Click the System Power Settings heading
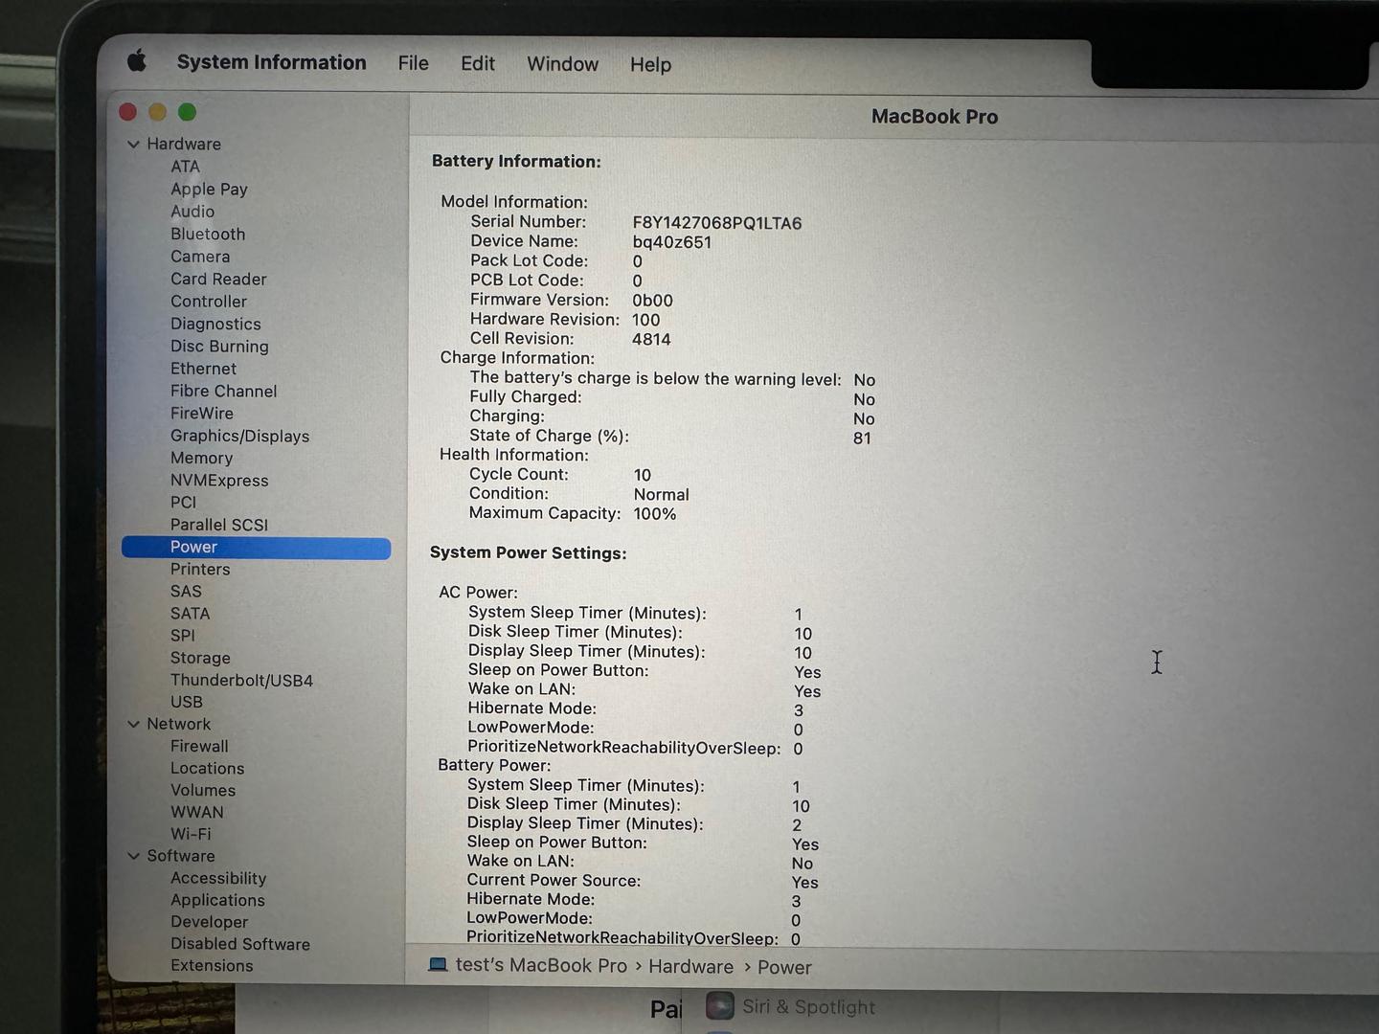This screenshot has width=1379, height=1034. tap(528, 552)
